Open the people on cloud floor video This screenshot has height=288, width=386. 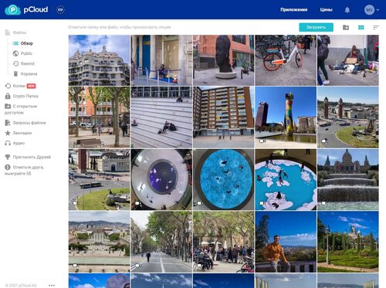tap(286, 180)
